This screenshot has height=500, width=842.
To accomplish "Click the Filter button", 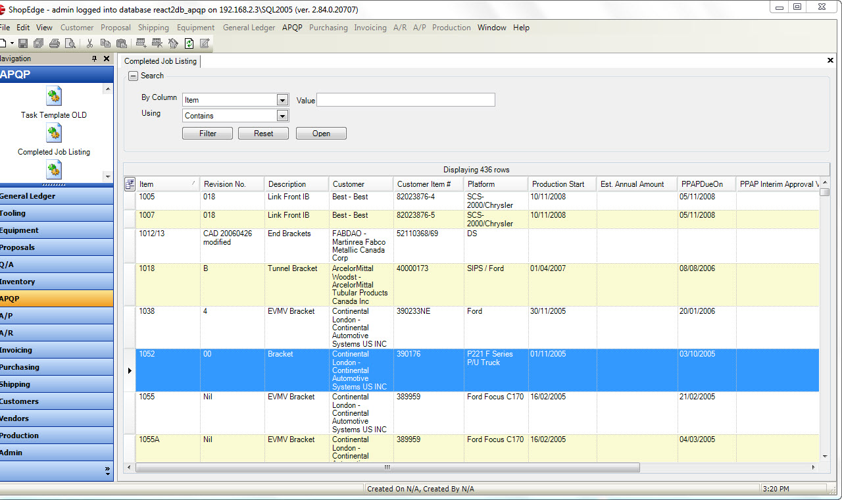I will [x=208, y=134].
